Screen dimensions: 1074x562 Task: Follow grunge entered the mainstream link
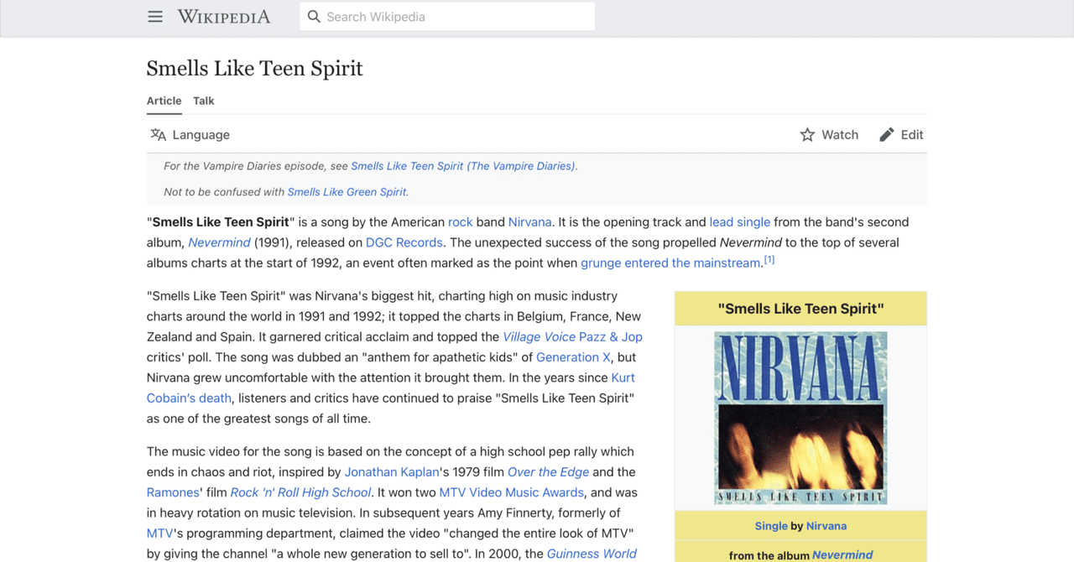670,263
